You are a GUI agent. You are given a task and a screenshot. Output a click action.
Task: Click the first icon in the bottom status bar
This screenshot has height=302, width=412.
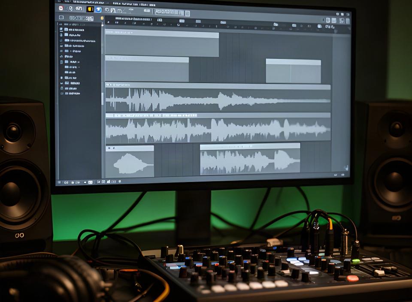pos(59,182)
